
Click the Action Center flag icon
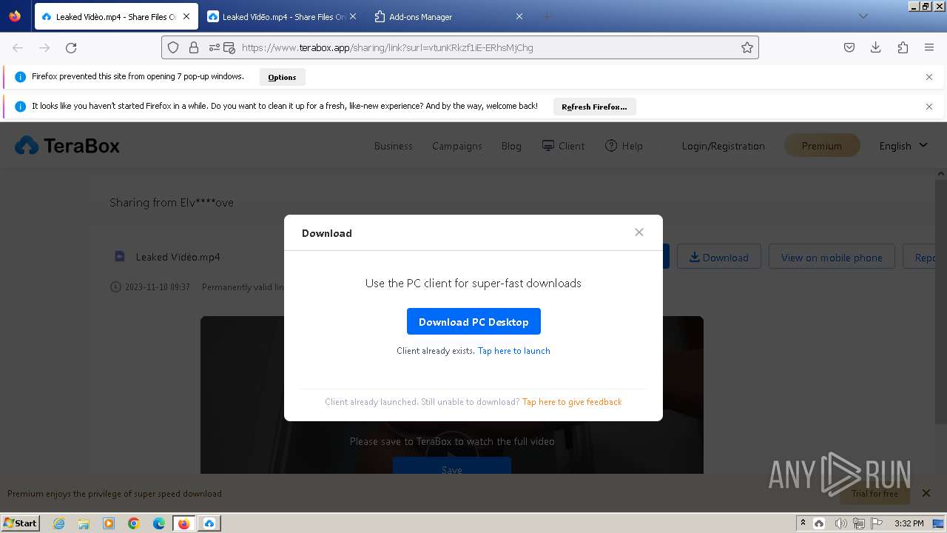click(x=877, y=523)
